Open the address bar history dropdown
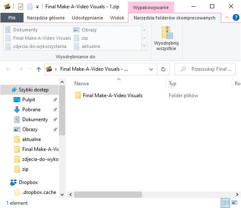This screenshot has width=241, height=208. pyautogui.click(x=151, y=69)
